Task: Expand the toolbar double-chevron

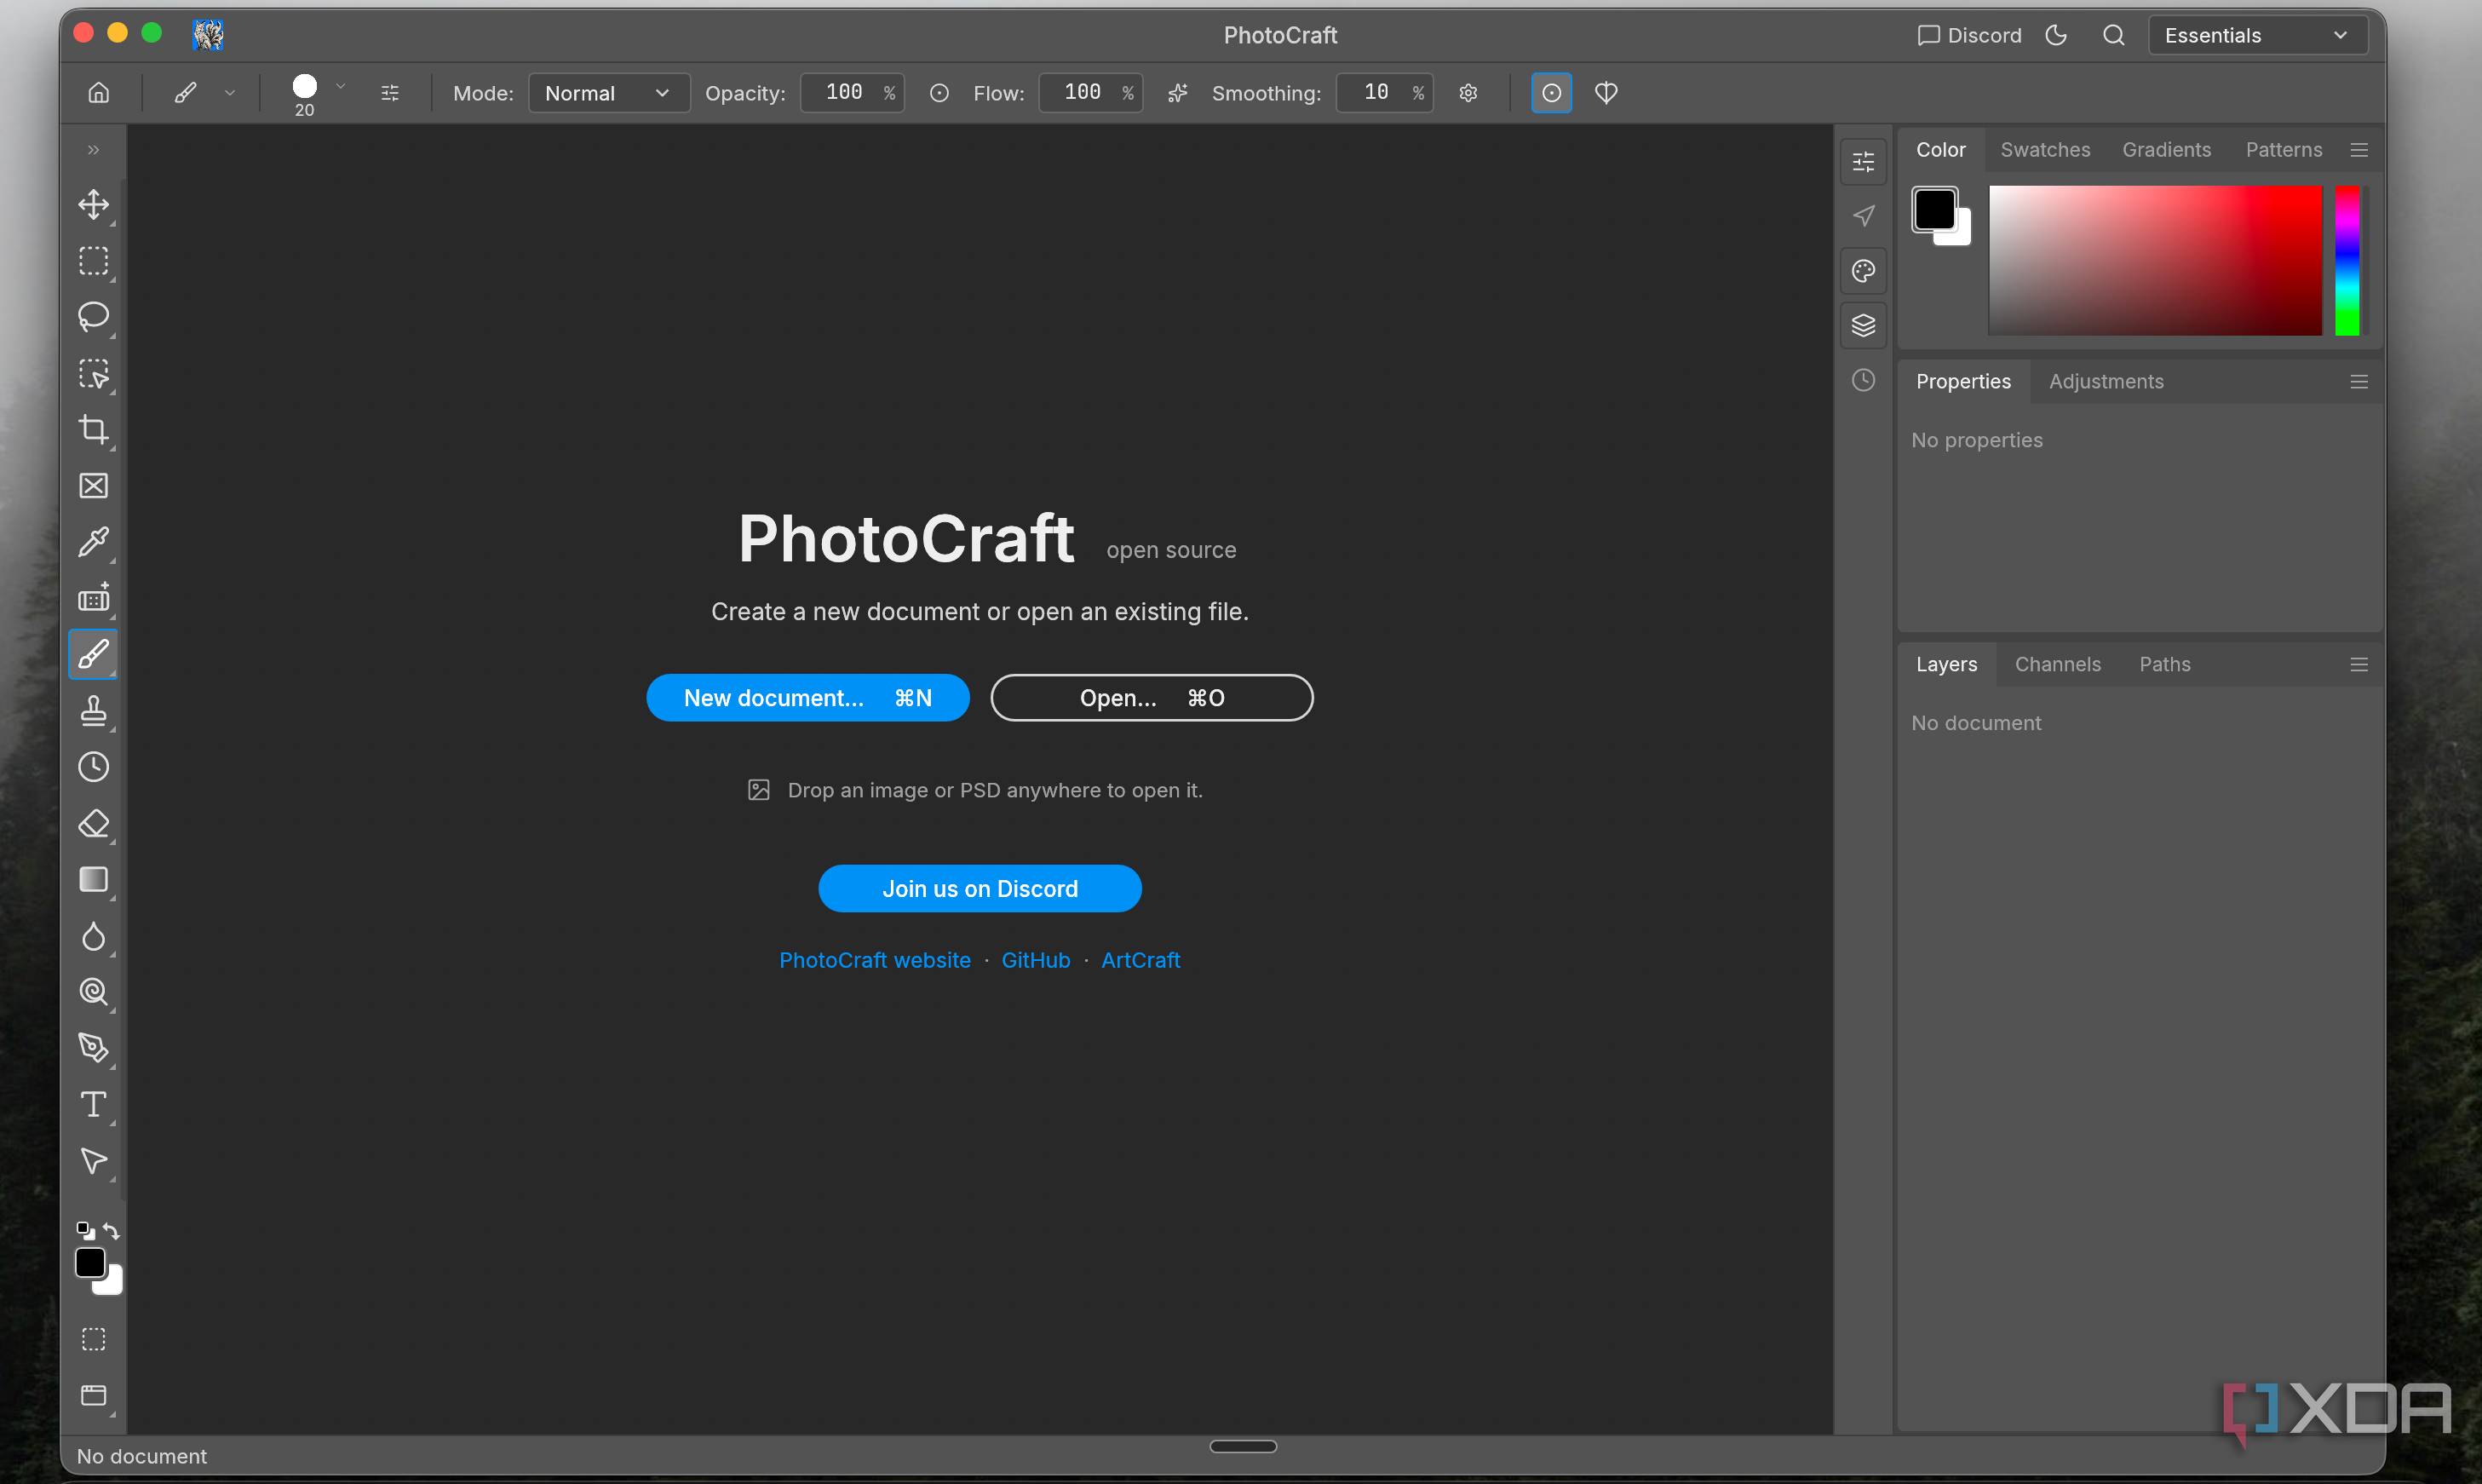Action: [x=94, y=150]
